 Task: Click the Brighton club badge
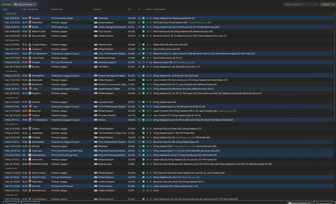point(30,93)
